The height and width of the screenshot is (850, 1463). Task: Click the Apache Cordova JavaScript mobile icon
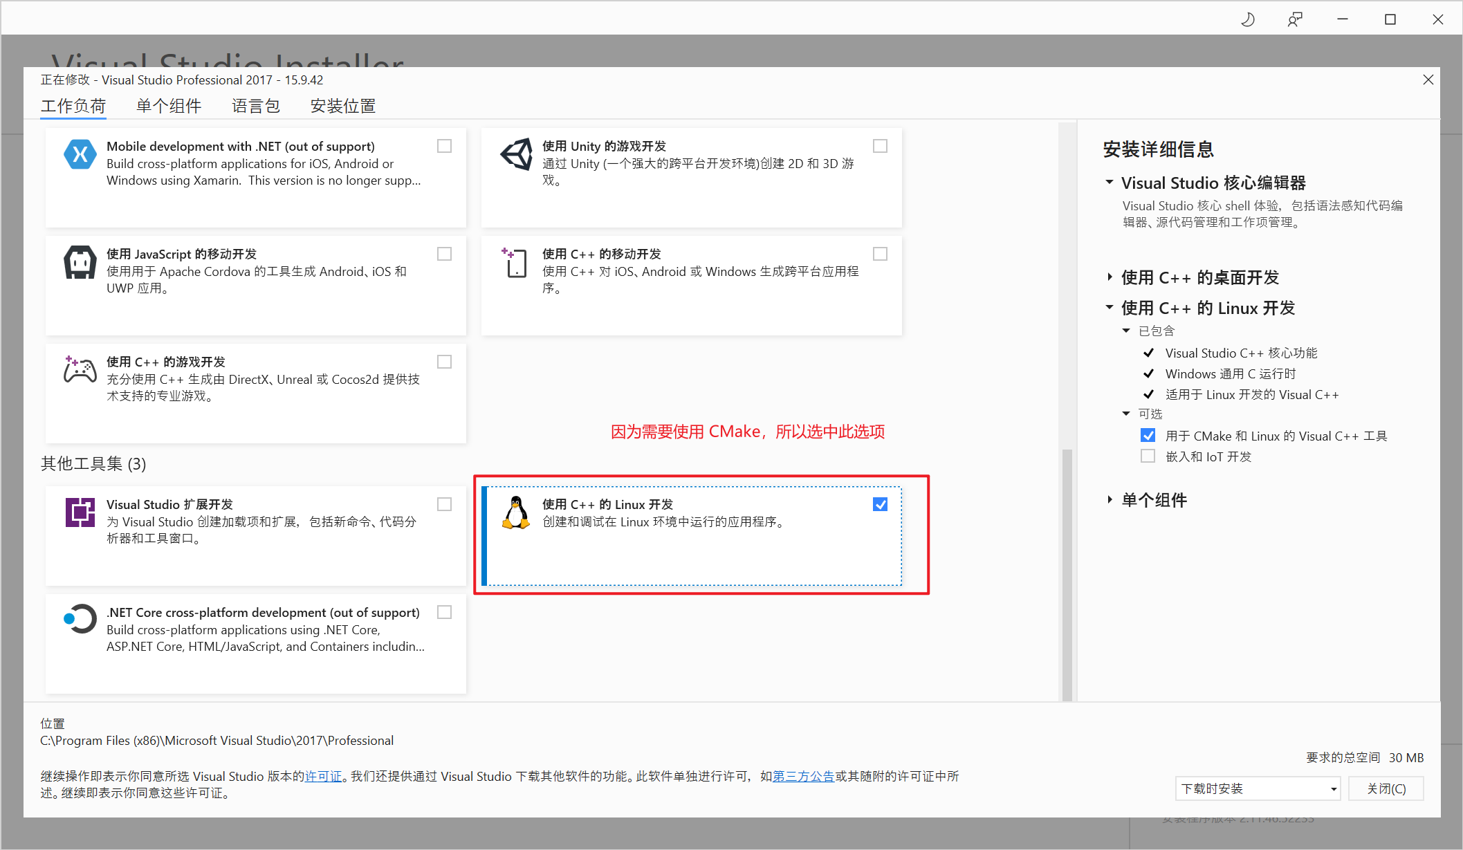coord(80,262)
